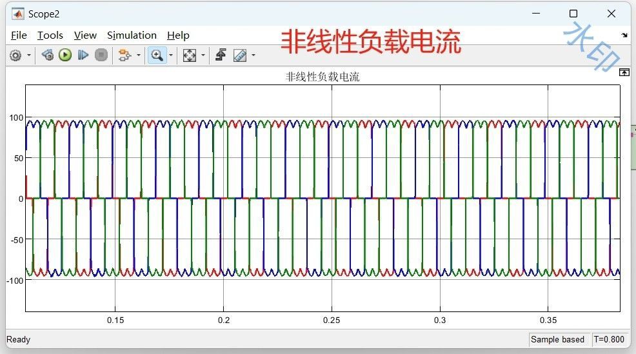This screenshot has width=636, height=354.
Task: Maximize the Scope2 window
Action: coord(573,14)
